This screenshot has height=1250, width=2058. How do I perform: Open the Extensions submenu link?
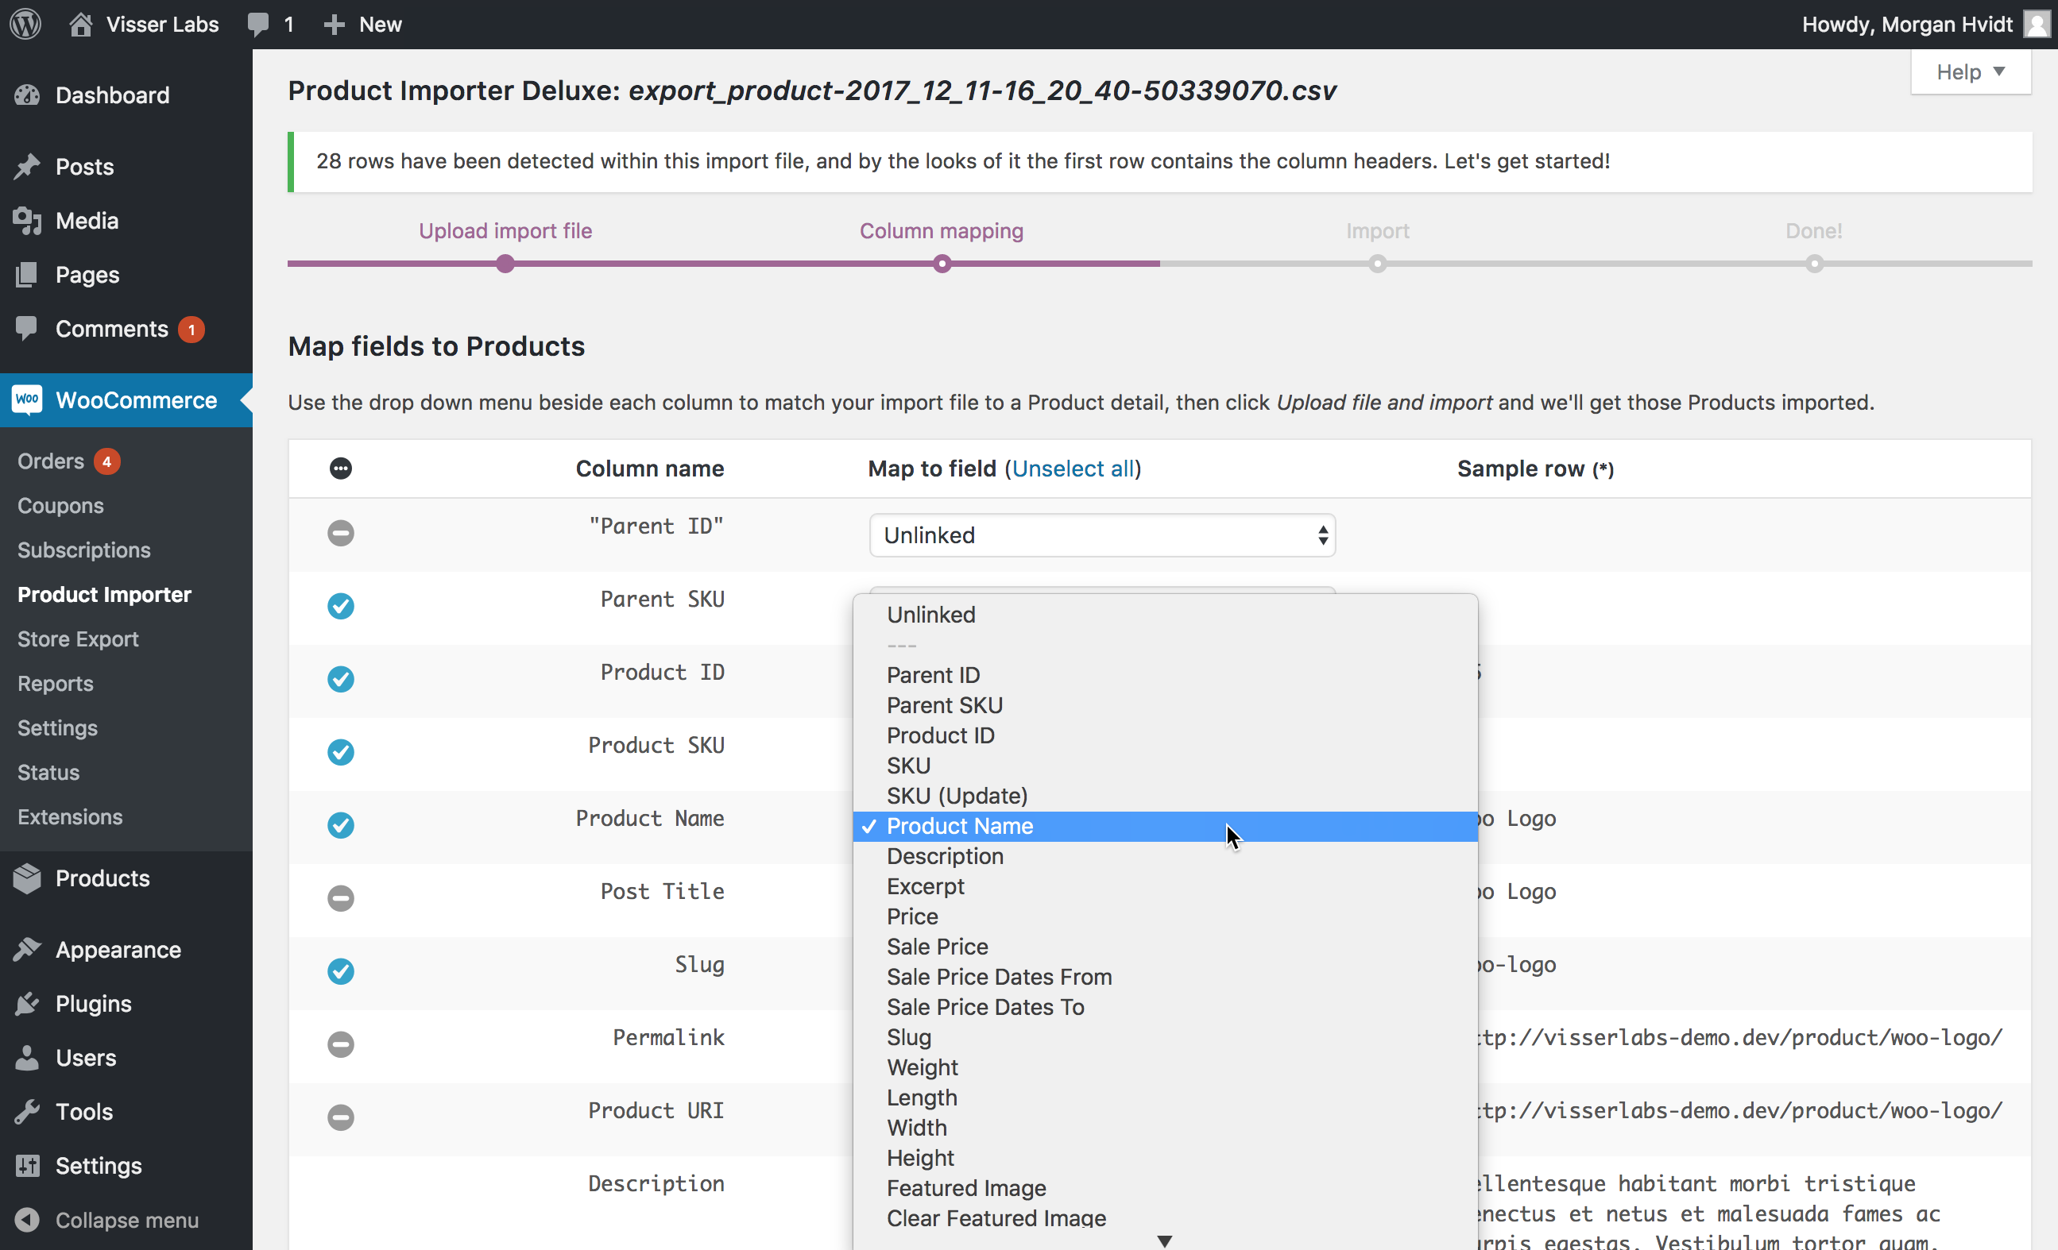coord(70,816)
